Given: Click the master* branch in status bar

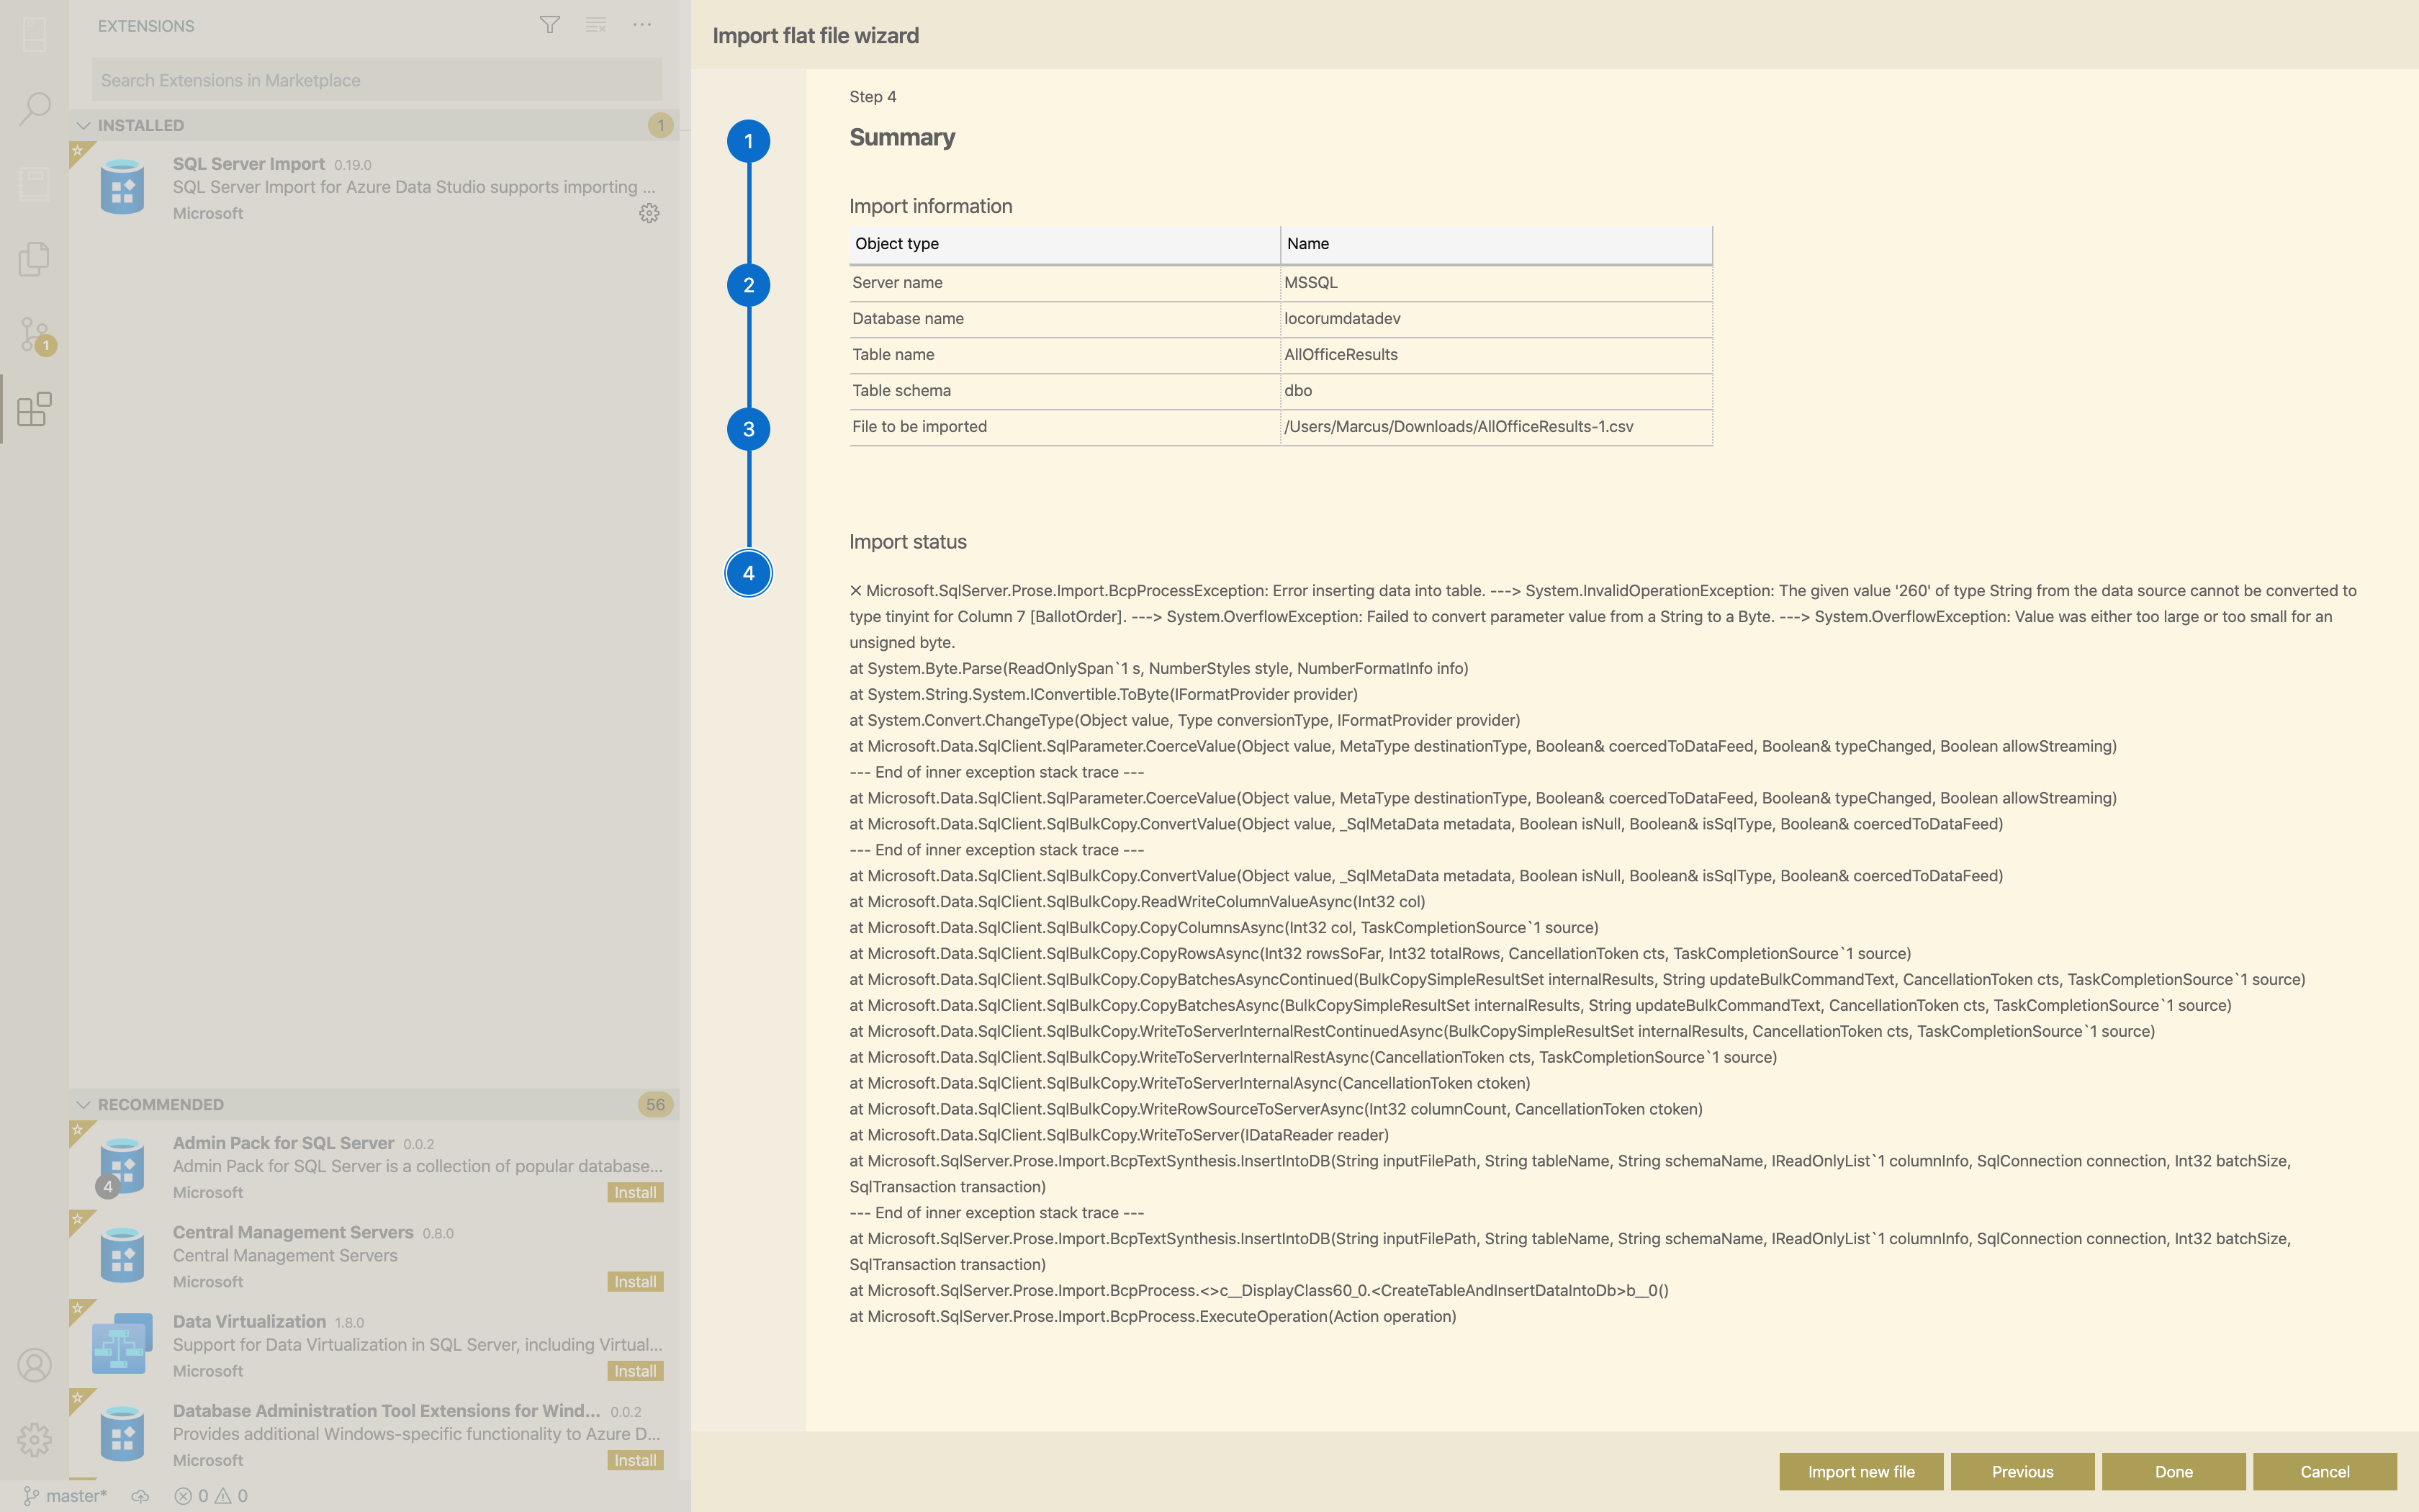Looking at the screenshot, I should (x=65, y=1496).
